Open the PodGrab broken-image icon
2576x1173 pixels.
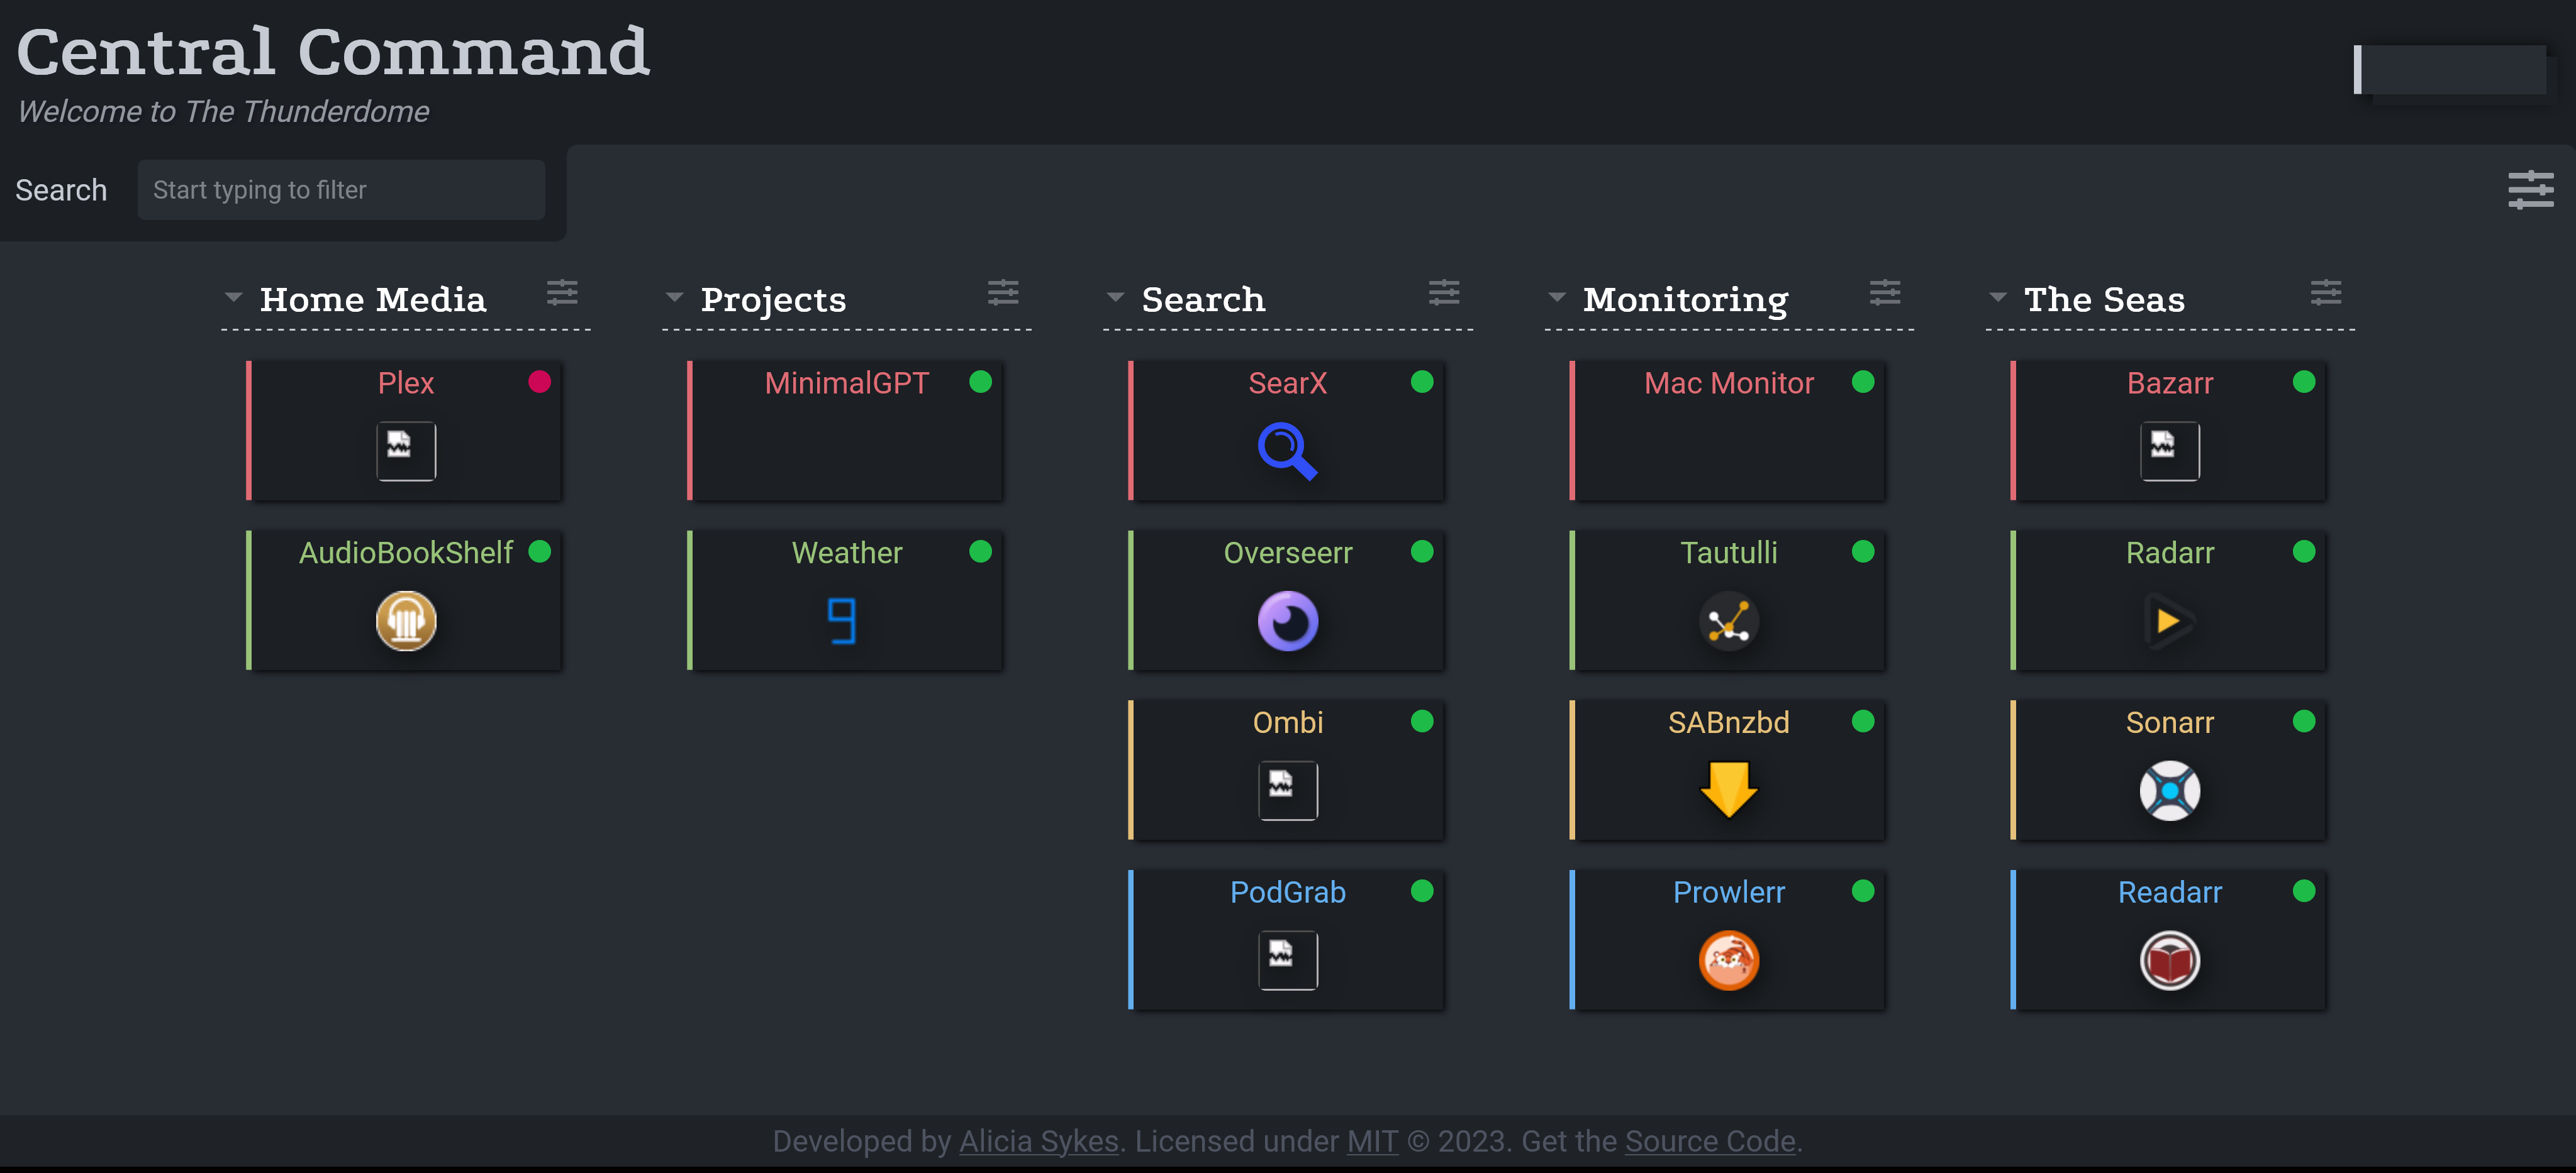(1287, 960)
